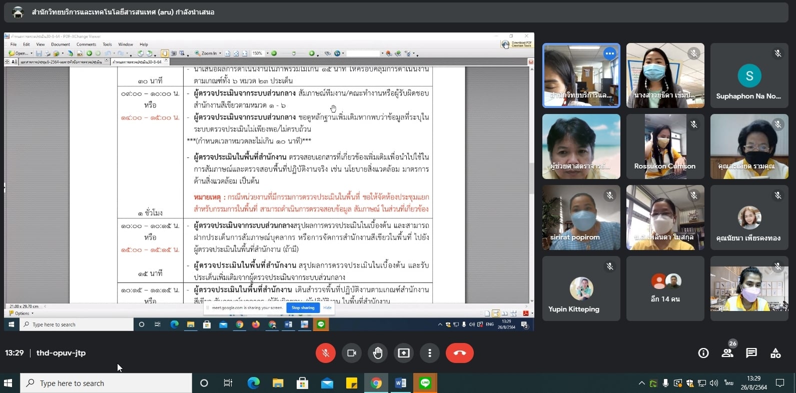Click vertical scrollbar of the shared PDF document
The width and height of the screenshot is (796, 393).
pyautogui.click(x=531, y=185)
